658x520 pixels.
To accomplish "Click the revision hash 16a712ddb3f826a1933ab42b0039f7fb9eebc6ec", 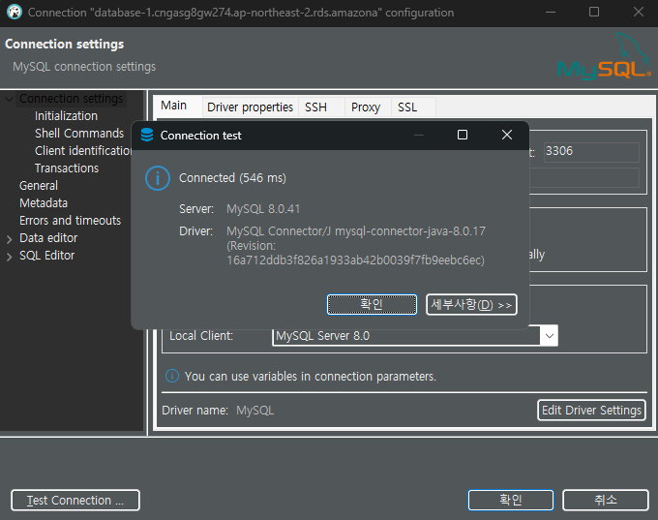I will [355, 260].
